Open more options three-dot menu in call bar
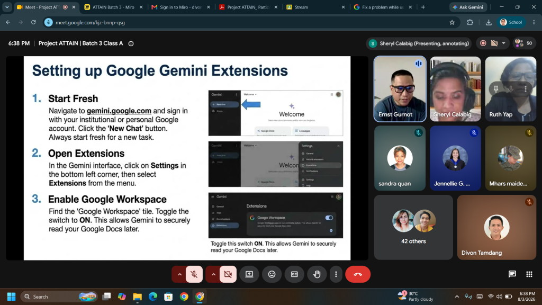Screen dimensions: 542x305 point(336,274)
